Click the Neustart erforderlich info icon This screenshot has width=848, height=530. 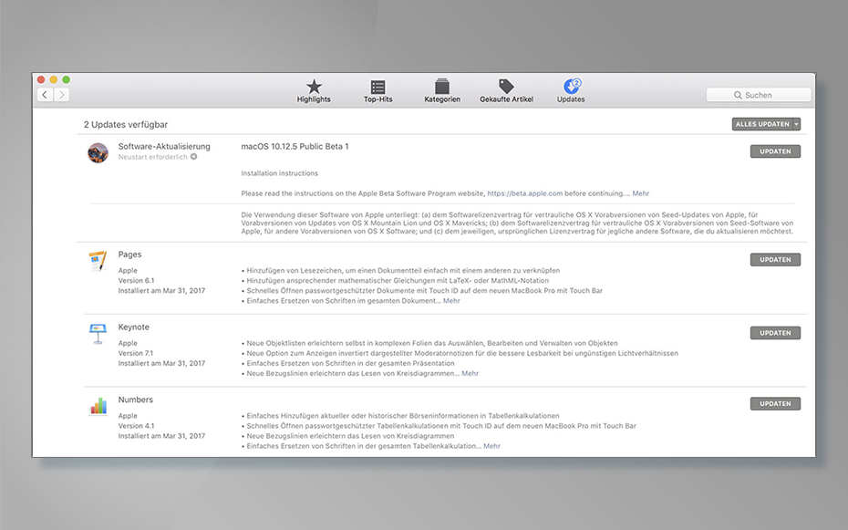(193, 157)
